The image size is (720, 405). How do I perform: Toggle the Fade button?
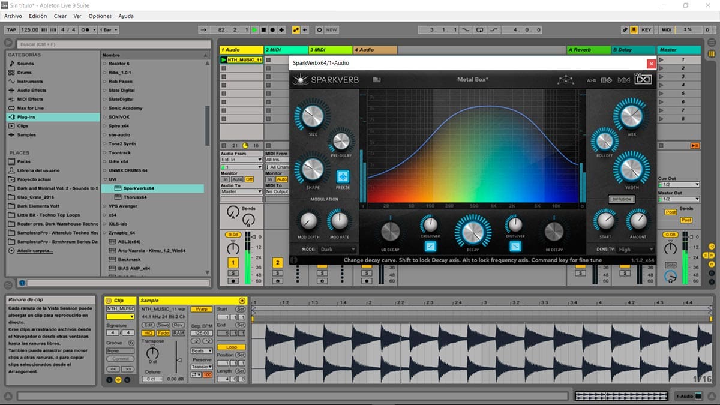[163, 333]
